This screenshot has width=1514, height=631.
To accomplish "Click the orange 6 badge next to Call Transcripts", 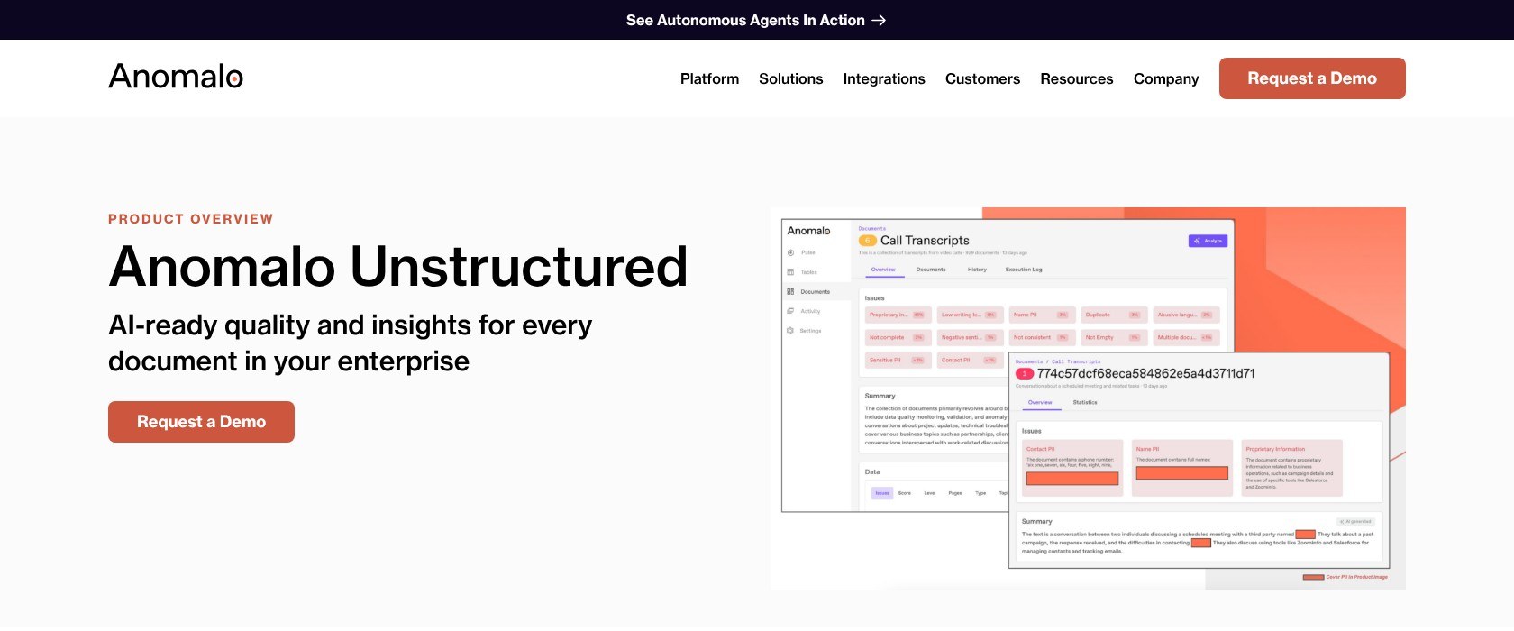I will tap(868, 241).
